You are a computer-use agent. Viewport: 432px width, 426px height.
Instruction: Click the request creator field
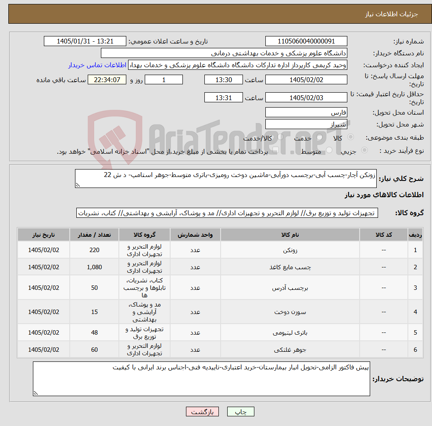coord(237,65)
